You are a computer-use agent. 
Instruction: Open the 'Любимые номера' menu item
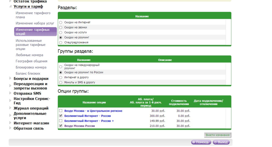pyautogui.click(x=29, y=55)
